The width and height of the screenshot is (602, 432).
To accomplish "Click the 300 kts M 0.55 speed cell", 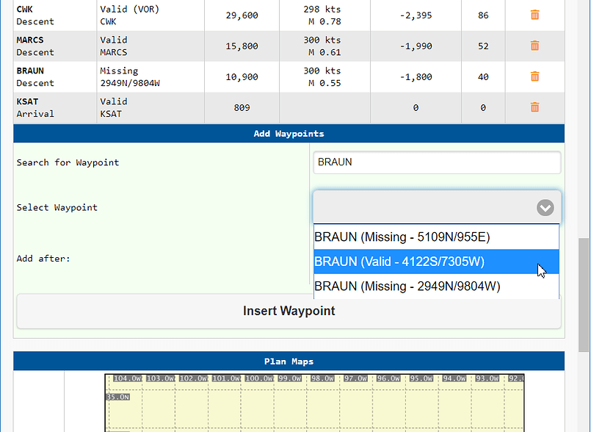I will coord(324,77).
